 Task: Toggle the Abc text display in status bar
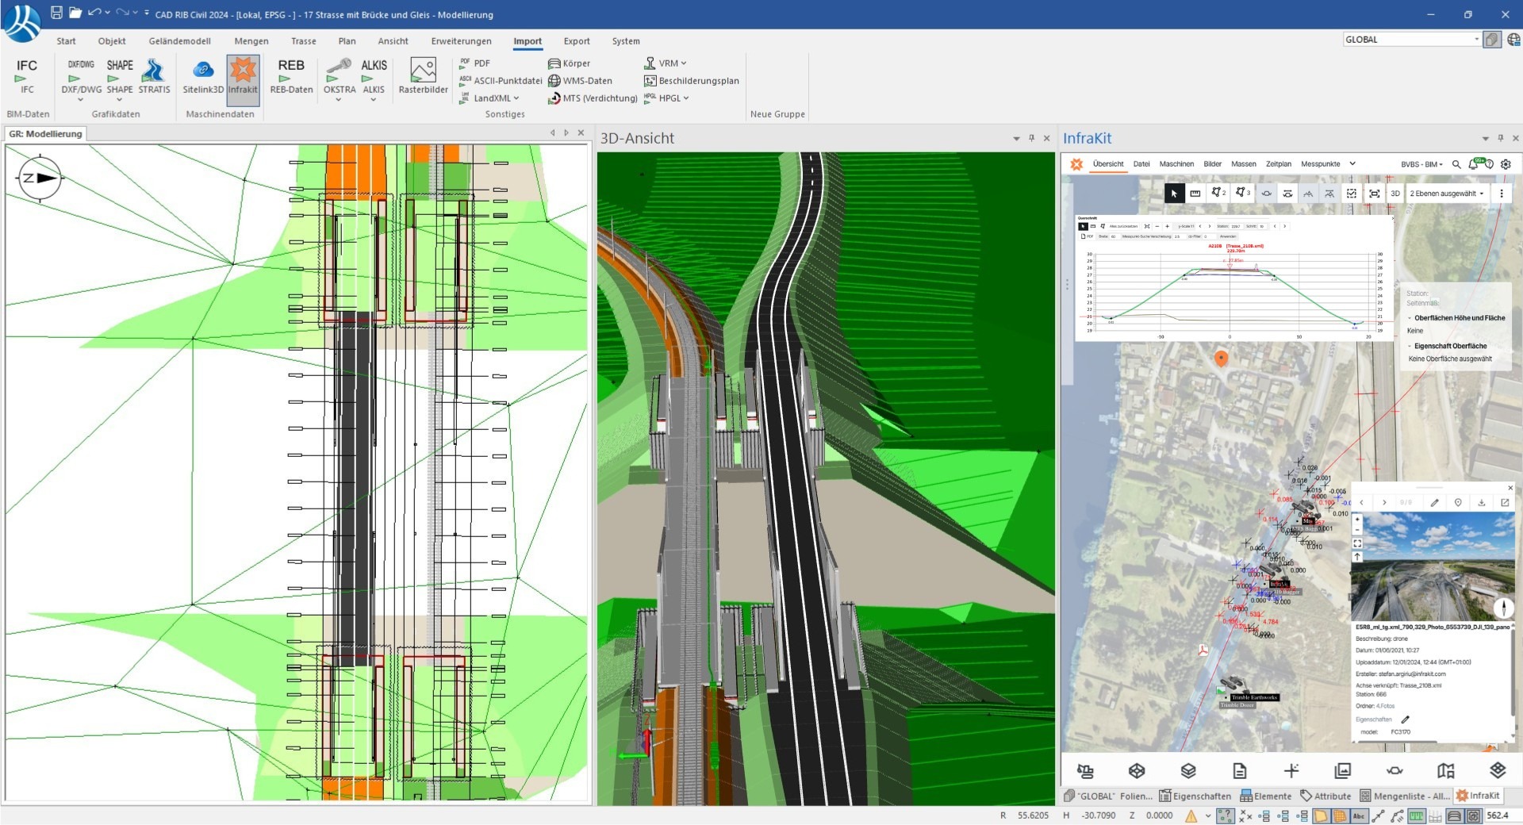[x=1359, y=815]
